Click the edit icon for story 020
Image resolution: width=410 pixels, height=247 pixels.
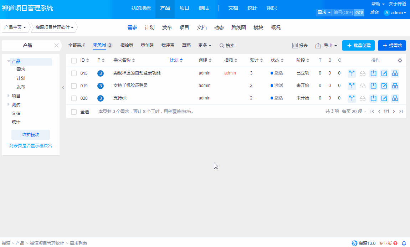[x=384, y=98]
